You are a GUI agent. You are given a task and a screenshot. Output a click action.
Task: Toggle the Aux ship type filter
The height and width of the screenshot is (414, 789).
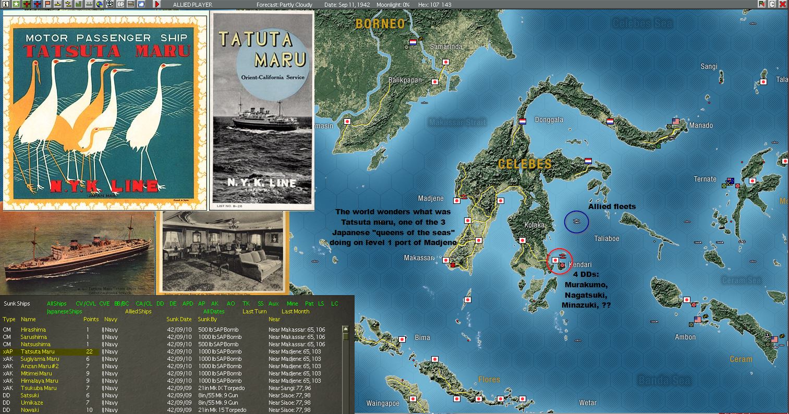tap(274, 303)
